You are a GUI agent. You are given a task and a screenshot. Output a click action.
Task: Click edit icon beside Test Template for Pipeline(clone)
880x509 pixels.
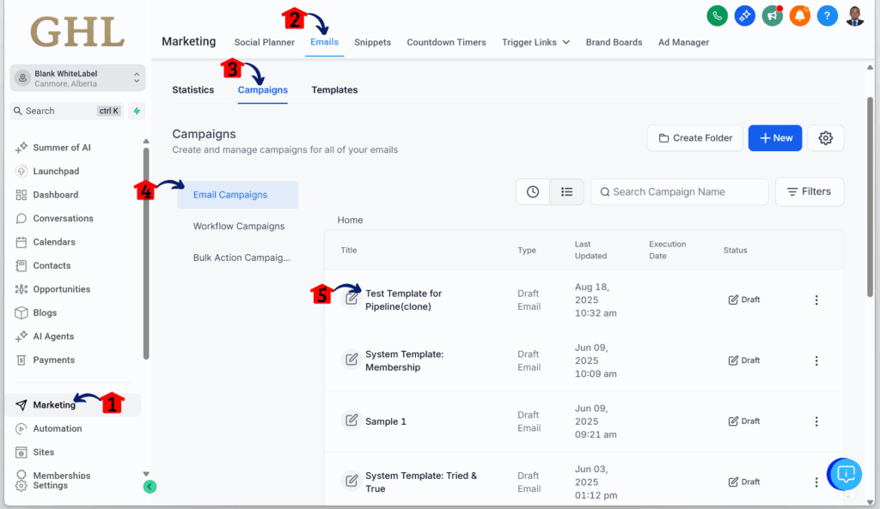click(351, 298)
